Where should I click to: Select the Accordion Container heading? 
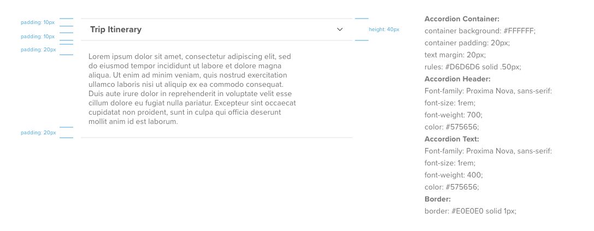(462, 19)
